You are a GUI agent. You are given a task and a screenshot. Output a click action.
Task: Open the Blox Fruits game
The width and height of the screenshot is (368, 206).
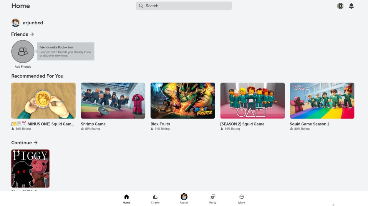pyautogui.click(x=183, y=101)
